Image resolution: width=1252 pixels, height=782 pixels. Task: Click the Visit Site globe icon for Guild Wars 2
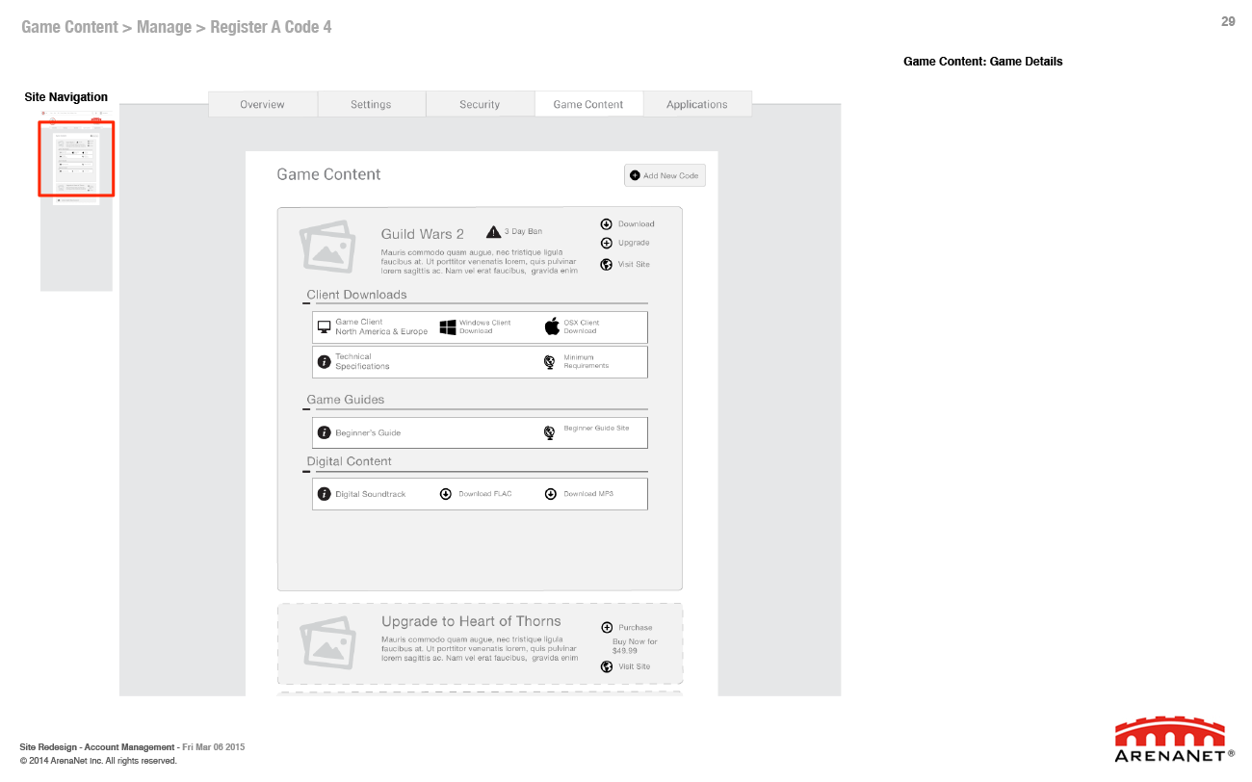(x=607, y=264)
